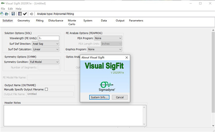Click main window scrollbar down arrow

click(213, 126)
